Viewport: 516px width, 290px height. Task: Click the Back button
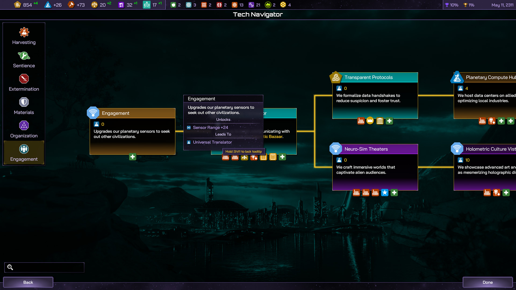point(28,282)
